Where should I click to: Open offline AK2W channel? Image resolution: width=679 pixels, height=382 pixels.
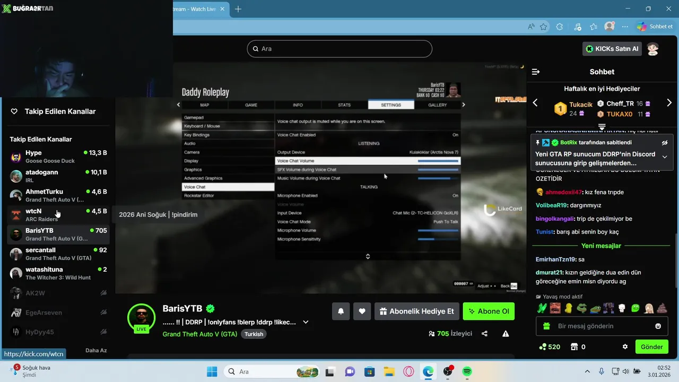(58, 293)
